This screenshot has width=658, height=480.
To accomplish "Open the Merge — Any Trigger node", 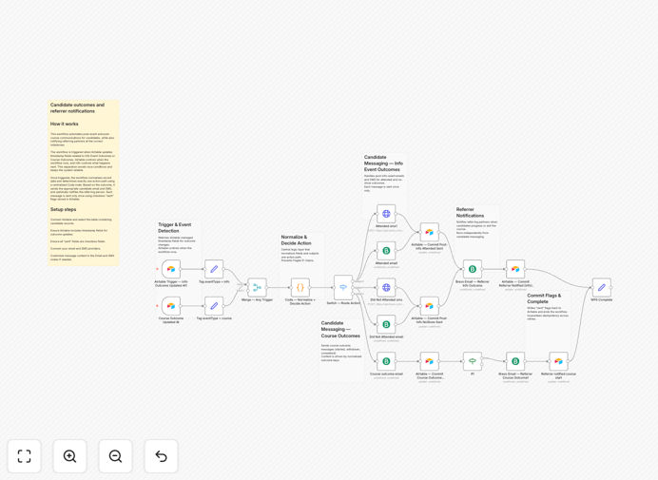I will 258,287.
